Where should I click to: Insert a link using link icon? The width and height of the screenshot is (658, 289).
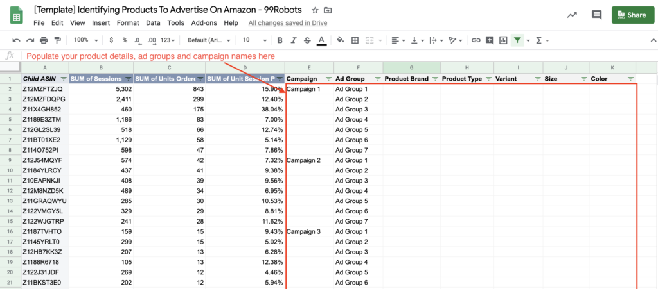coord(476,40)
